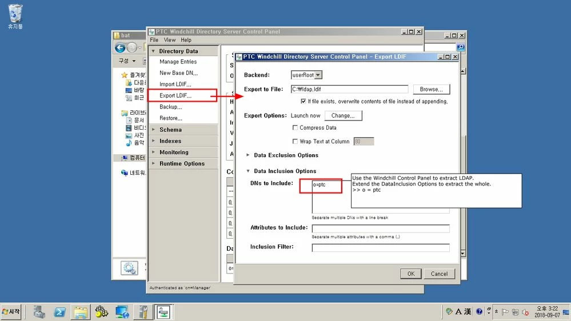Click the gear file thumbnail in explorer details pane
The width and height of the screenshot is (571, 321).
[x=129, y=268]
